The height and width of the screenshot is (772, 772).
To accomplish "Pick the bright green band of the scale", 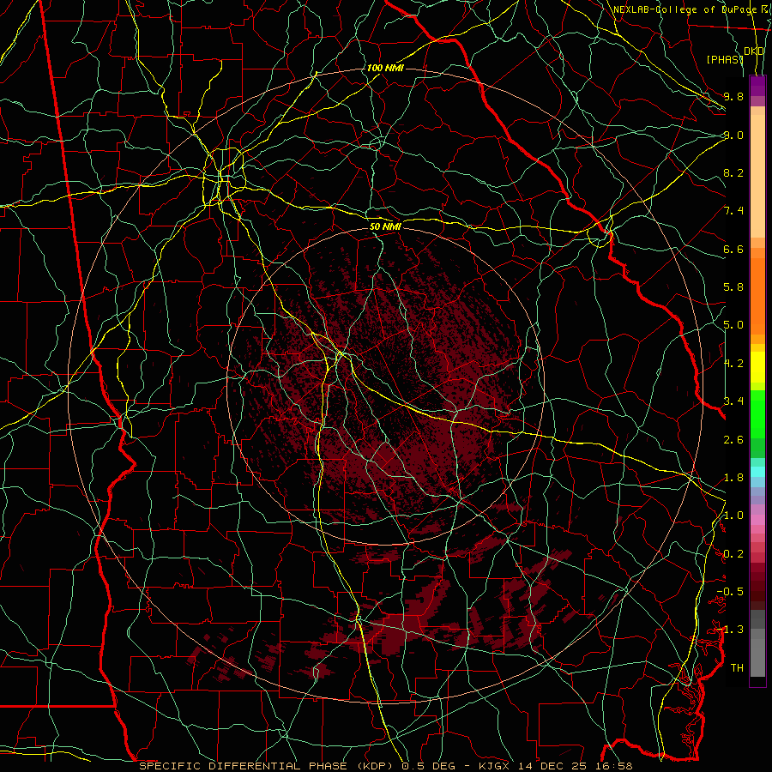I will [757, 413].
